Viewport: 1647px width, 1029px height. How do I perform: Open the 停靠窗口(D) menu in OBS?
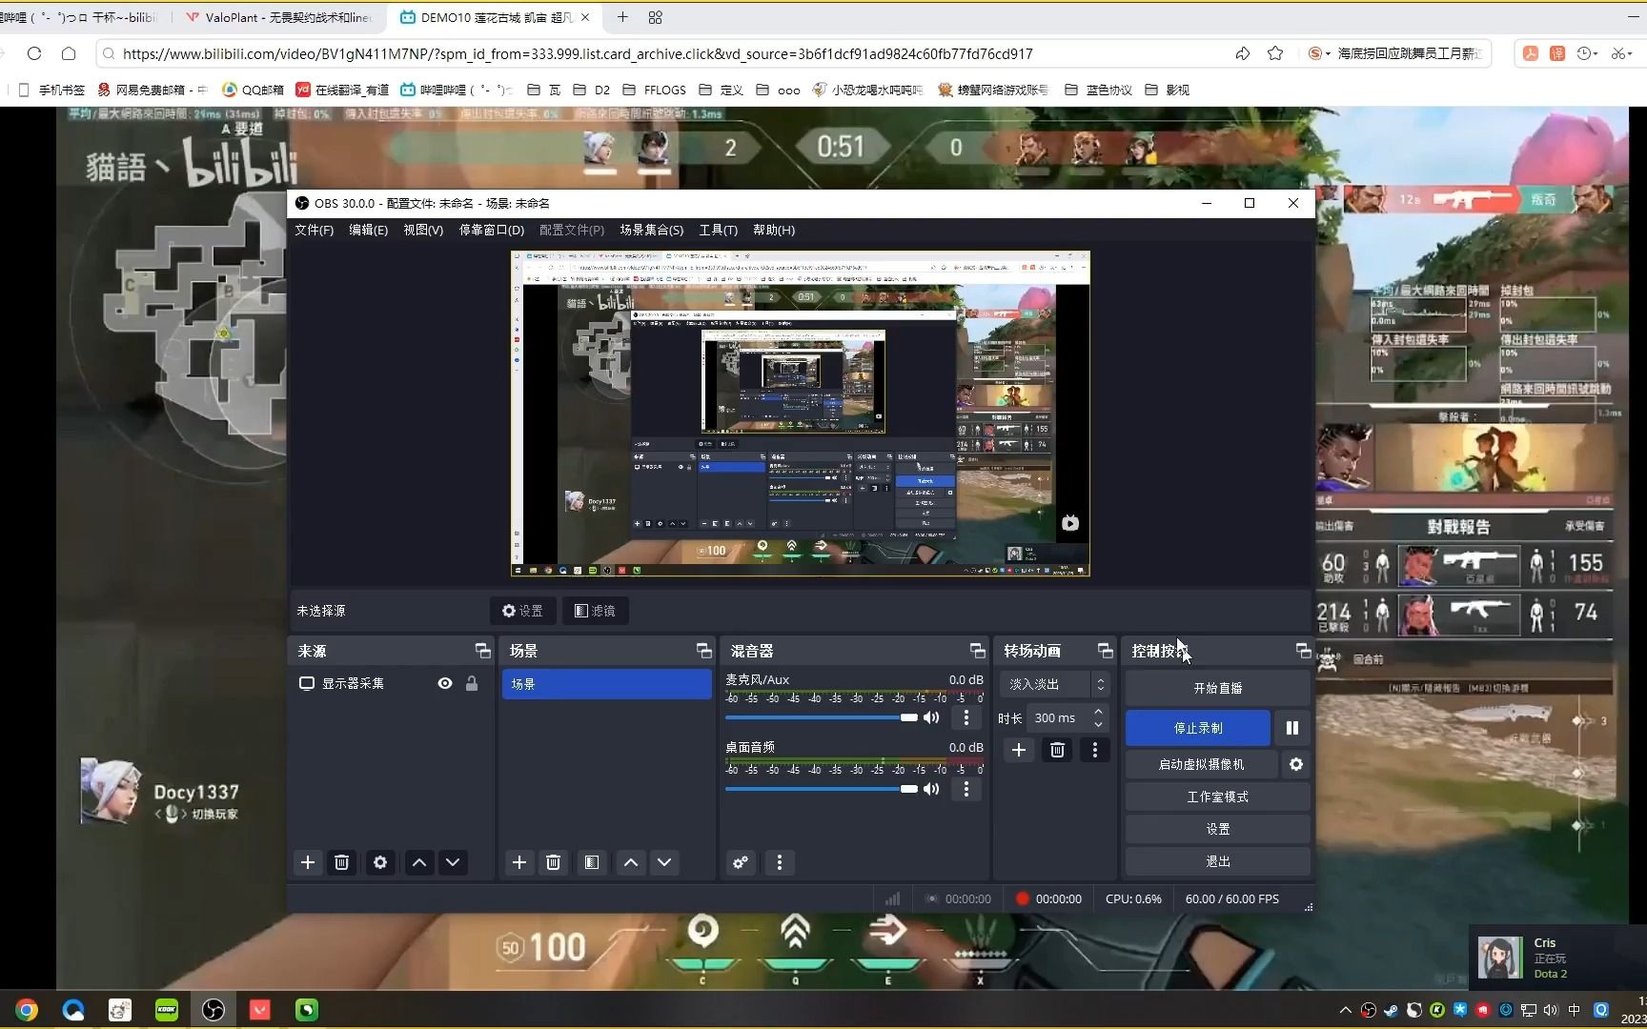pos(492,230)
